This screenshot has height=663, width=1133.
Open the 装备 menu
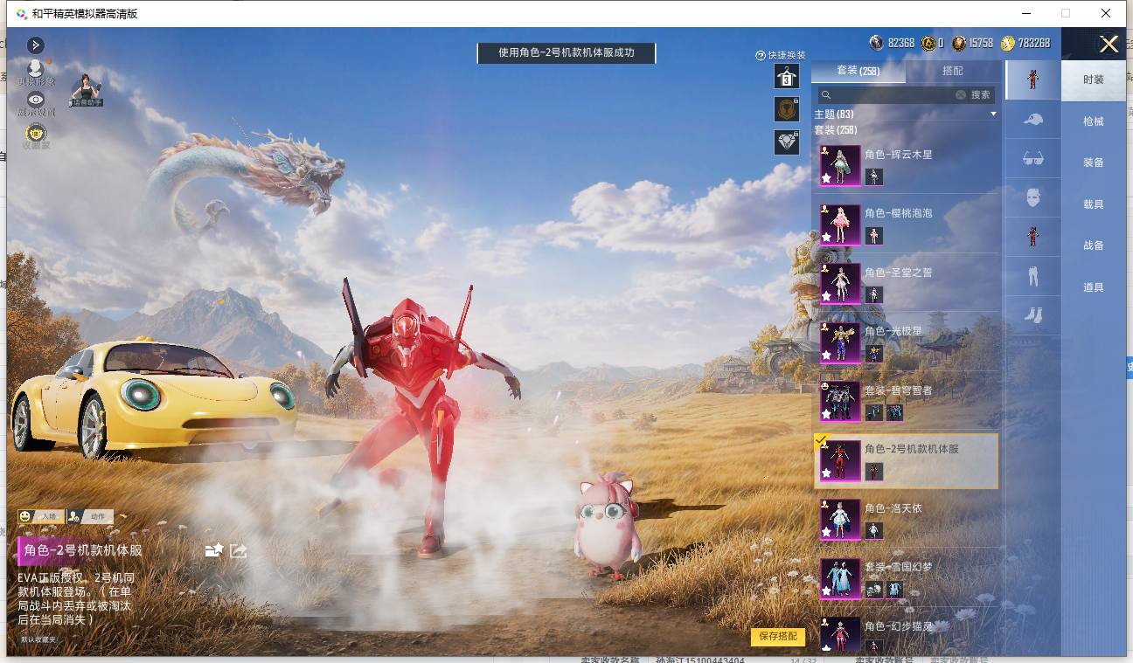[x=1094, y=162]
